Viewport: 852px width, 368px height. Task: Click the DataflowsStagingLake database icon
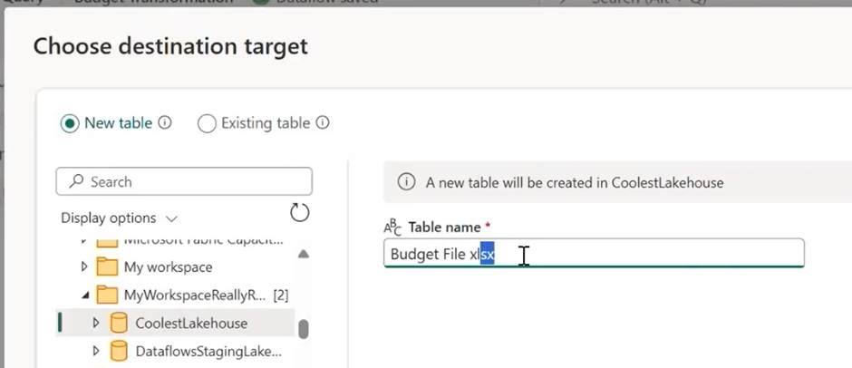click(119, 351)
